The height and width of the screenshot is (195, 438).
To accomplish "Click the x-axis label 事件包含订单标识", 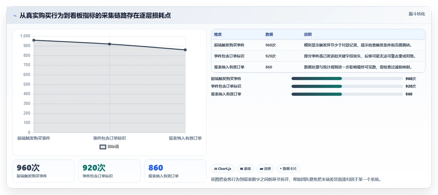I will pyautogui.click(x=109, y=138).
